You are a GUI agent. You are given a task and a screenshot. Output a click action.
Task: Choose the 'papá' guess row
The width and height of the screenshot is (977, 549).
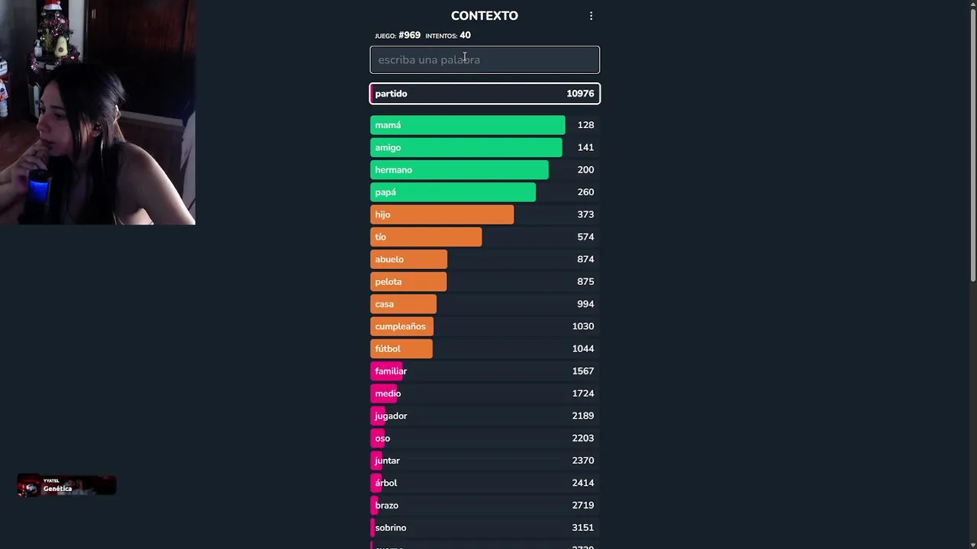pyautogui.click(x=453, y=192)
